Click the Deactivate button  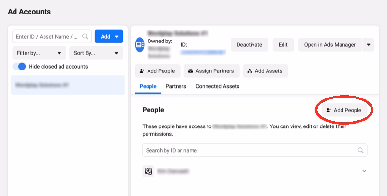click(x=249, y=45)
